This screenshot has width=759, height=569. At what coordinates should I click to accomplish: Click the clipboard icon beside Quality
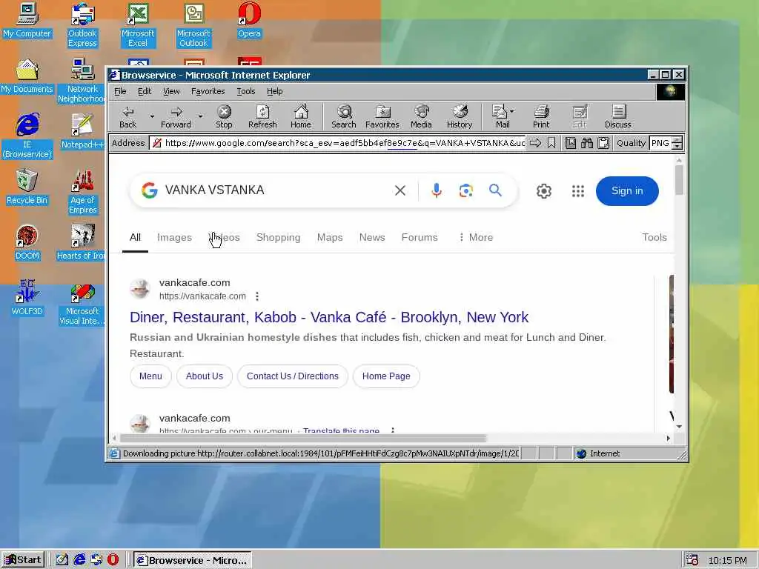pos(603,143)
